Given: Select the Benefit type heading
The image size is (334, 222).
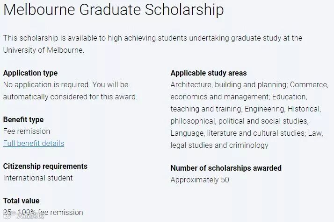Looking at the screenshot, I should pyautogui.click(x=23, y=120).
